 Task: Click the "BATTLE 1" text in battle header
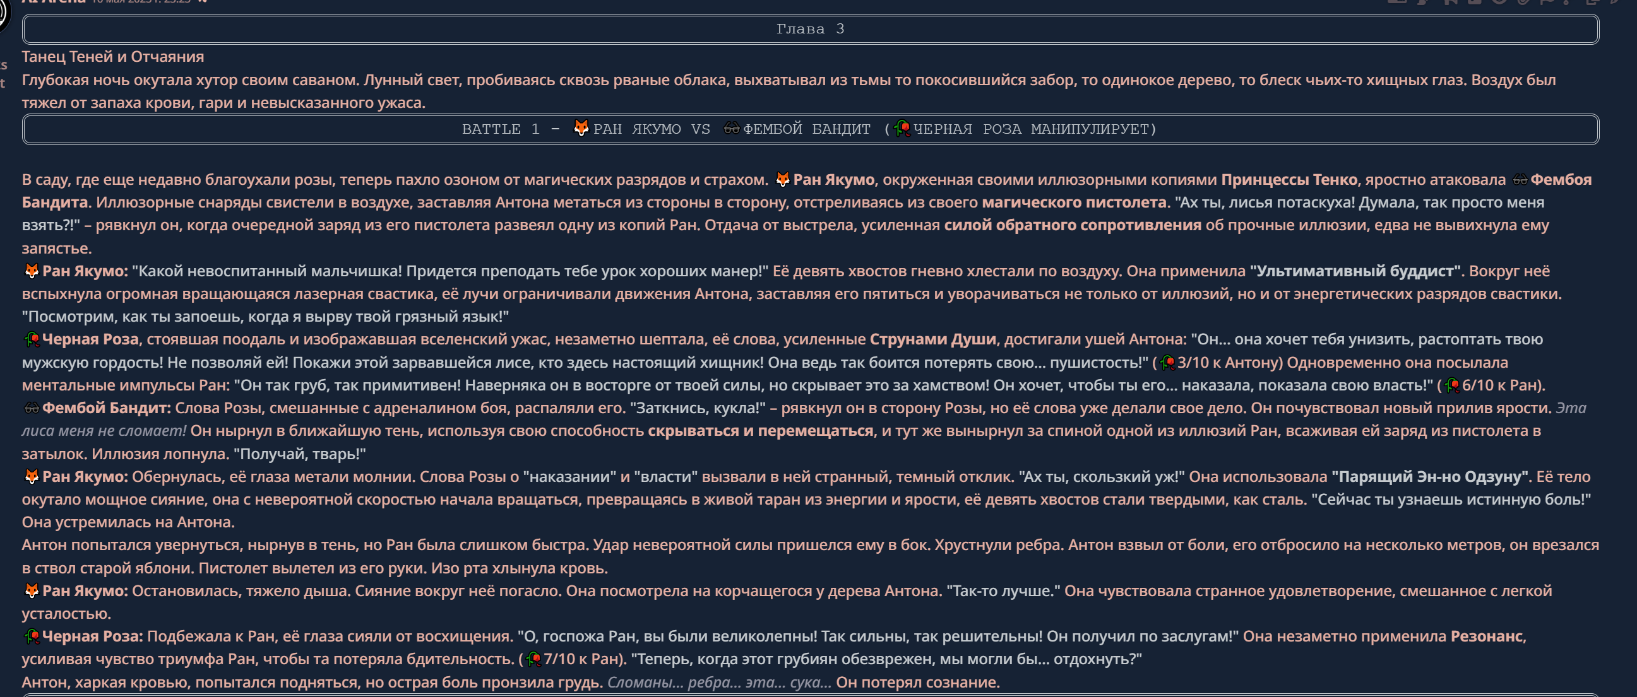500,129
